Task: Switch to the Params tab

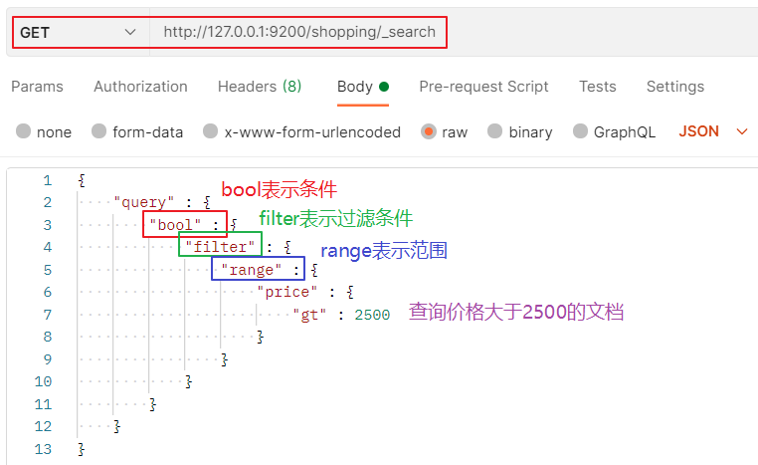Action: tap(37, 87)
